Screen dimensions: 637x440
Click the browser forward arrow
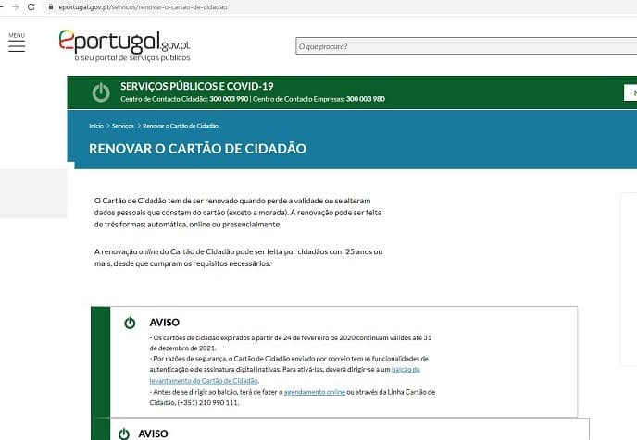point(16,6)
